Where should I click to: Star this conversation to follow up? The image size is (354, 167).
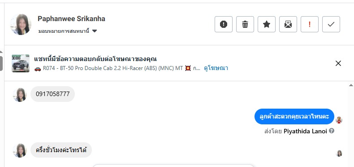(267, 24)
